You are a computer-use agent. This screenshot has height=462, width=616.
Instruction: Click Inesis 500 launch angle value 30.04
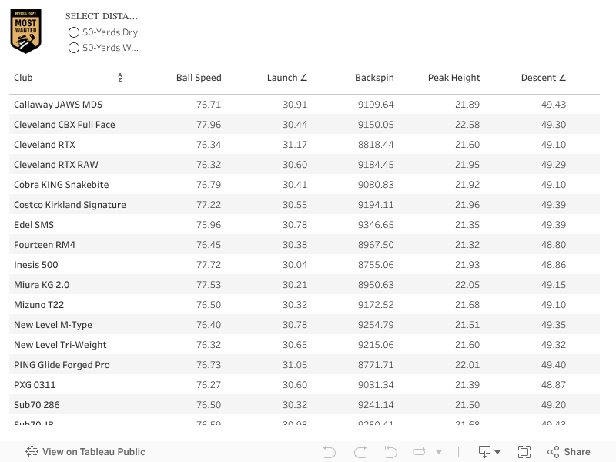click(x=295, y=265)
